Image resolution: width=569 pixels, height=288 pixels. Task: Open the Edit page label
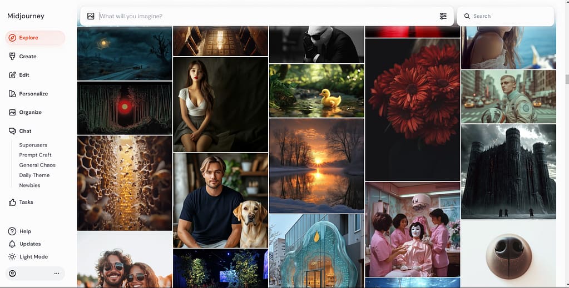point(24,75)
